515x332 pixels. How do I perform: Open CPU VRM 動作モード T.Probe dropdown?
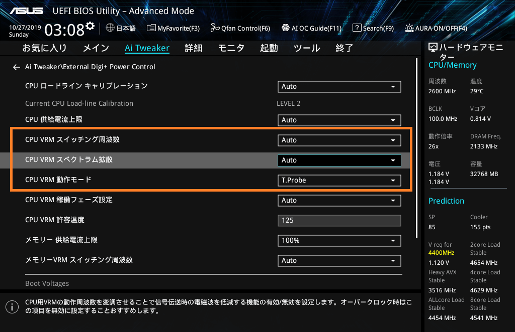coord(339,181)
